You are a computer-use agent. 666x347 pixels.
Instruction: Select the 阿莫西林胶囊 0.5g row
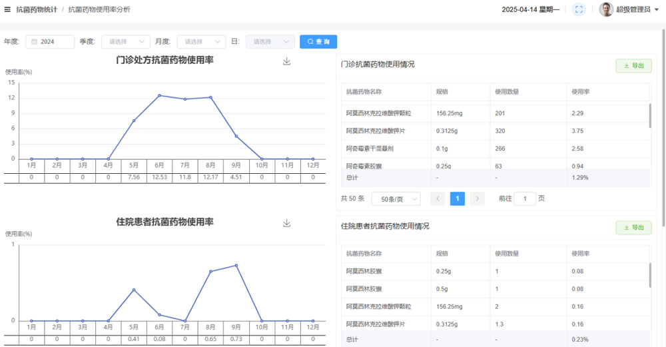point(496,289)
